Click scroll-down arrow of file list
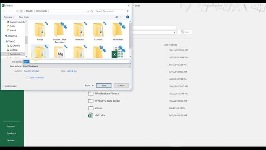The image size is (266, 150). 130,57
